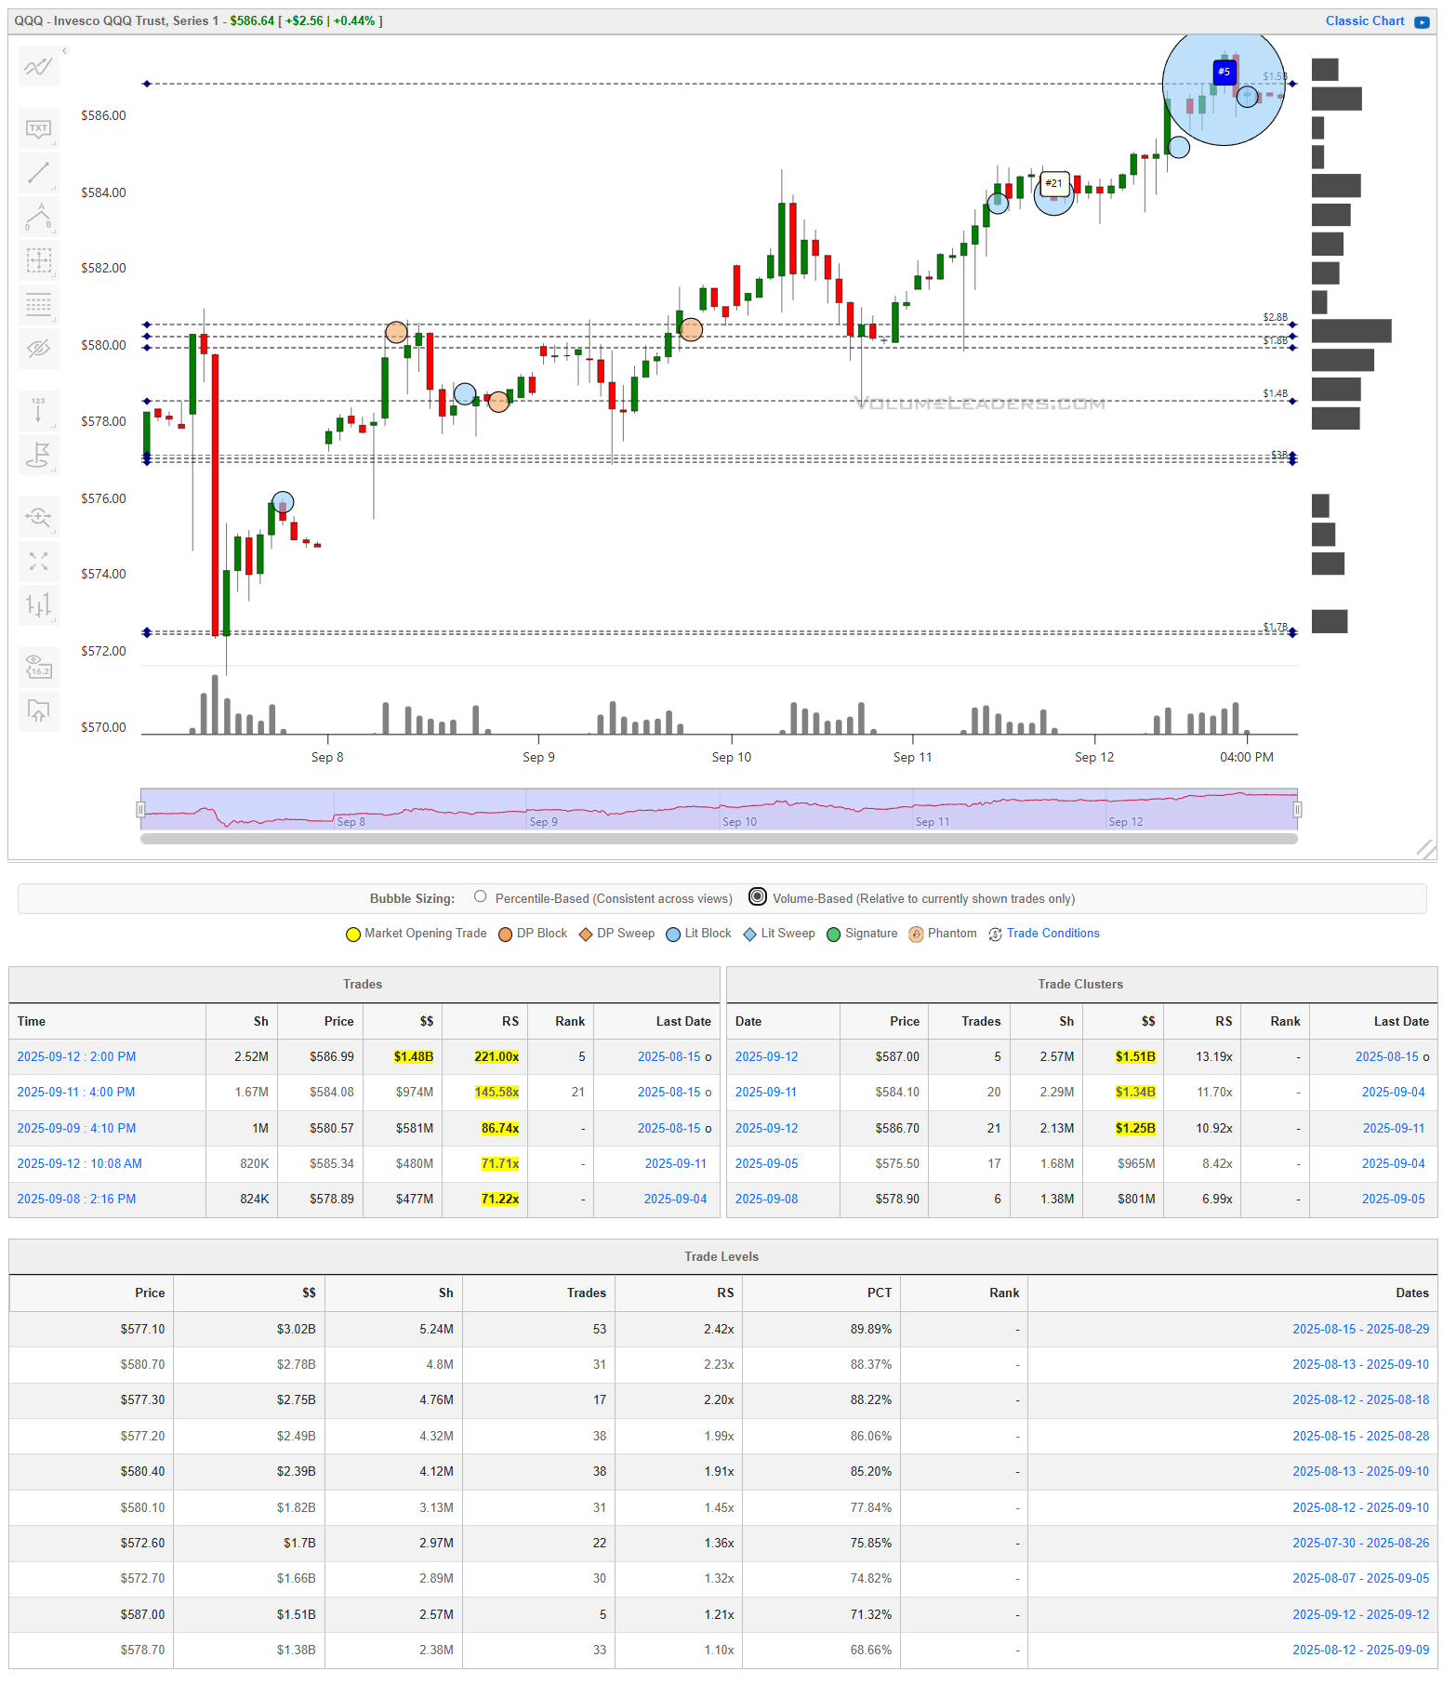This screenshot has height=1684, width=1443.
Task: Open cluster date 2025-09-05 link
Action: (x=766, y=1163)
